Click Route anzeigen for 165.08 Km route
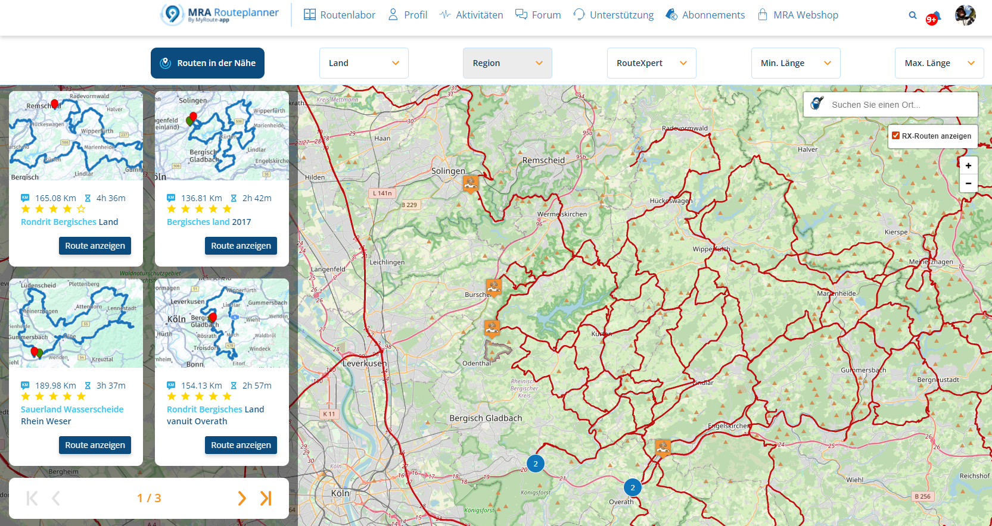This screenshot has width=992, height=526. pyautogui.click(x=95, y=246)
